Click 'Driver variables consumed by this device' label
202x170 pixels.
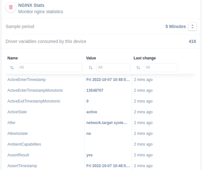point(46,41)
